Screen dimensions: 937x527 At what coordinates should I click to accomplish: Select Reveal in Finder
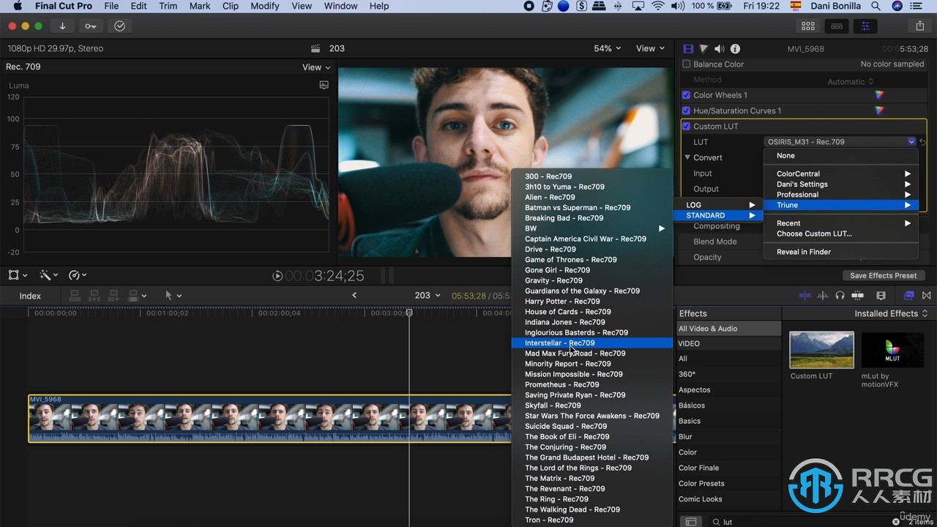[x=841, y=252]
